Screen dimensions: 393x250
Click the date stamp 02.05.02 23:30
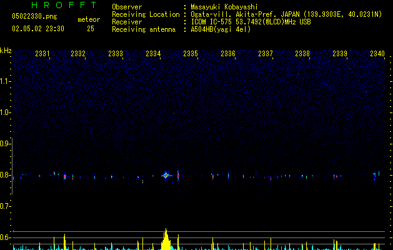point(38,29)
